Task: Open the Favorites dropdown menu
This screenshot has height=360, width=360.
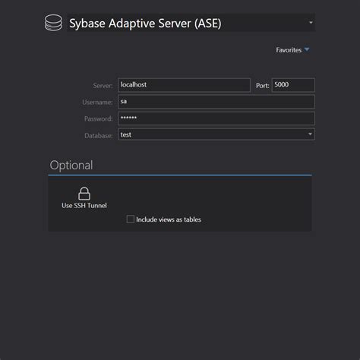Action: tap(292, 50)
